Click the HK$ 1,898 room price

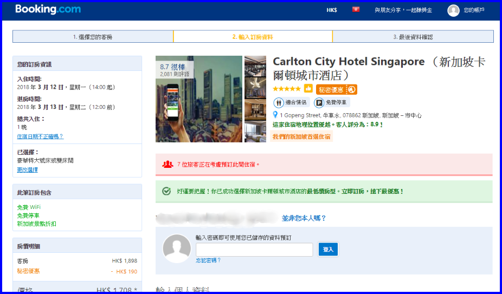click(125, 261)
